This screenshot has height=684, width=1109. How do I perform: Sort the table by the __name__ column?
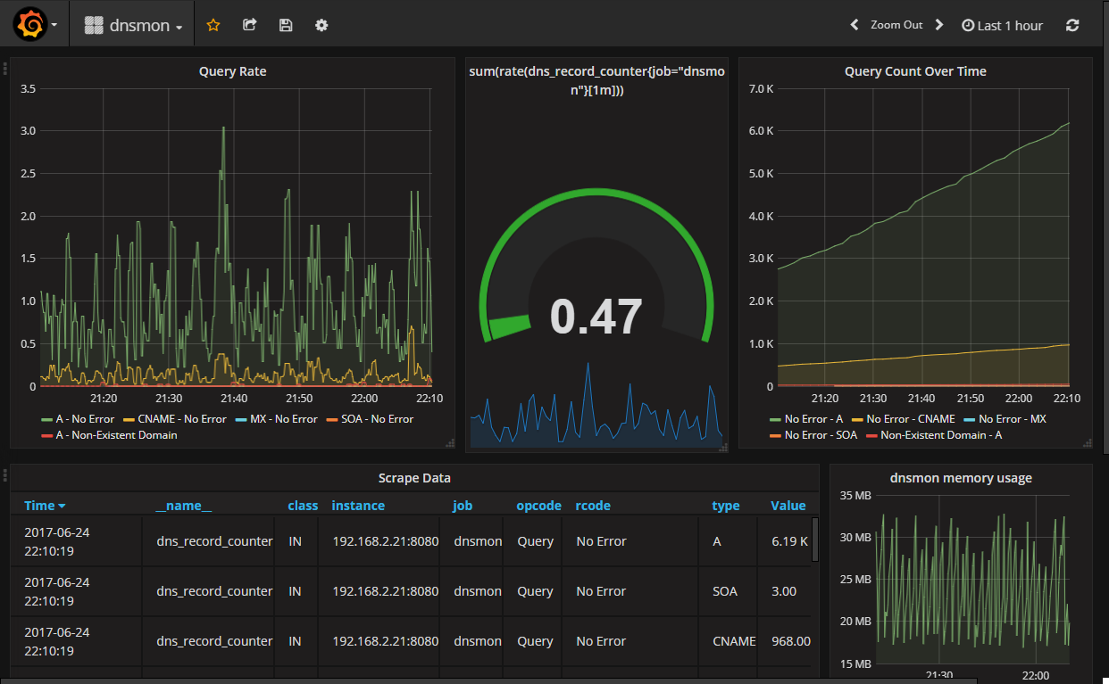click(x=184, y=506)
